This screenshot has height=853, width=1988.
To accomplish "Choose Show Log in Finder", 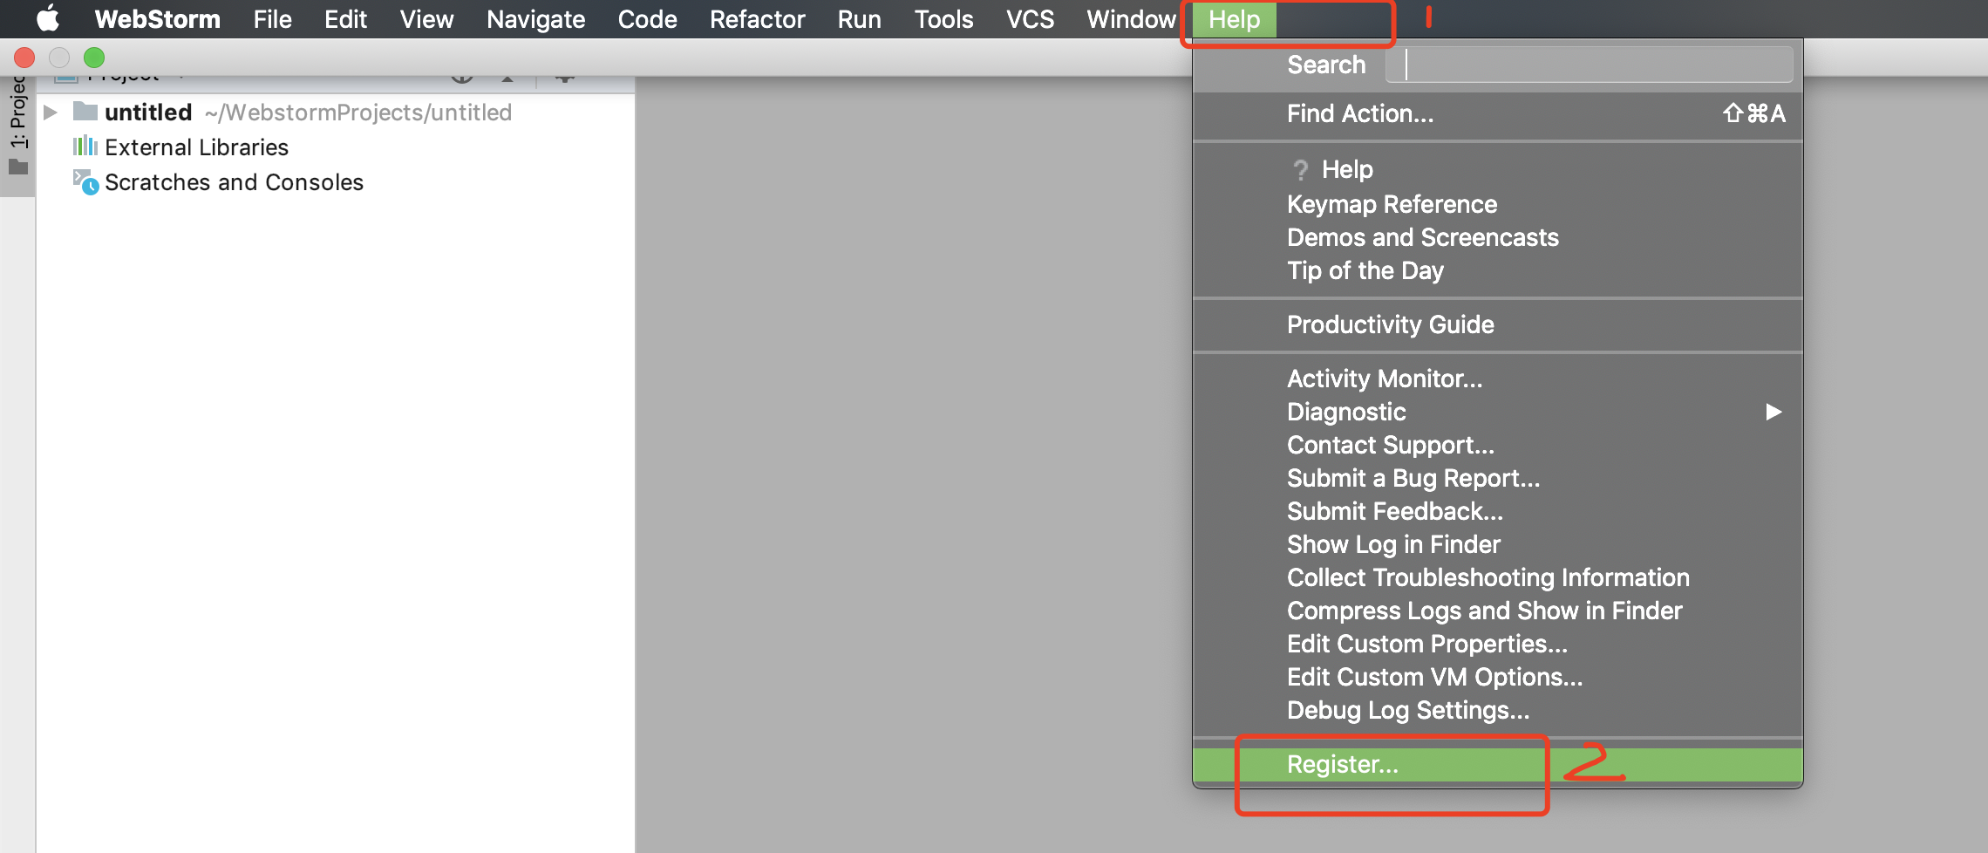I will (1497, 544).
